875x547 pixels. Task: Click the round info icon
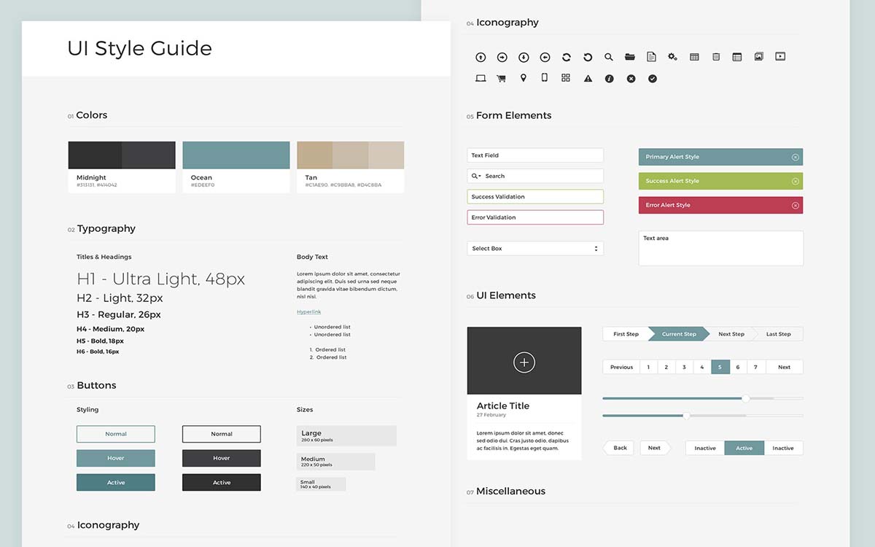point(610,79)
